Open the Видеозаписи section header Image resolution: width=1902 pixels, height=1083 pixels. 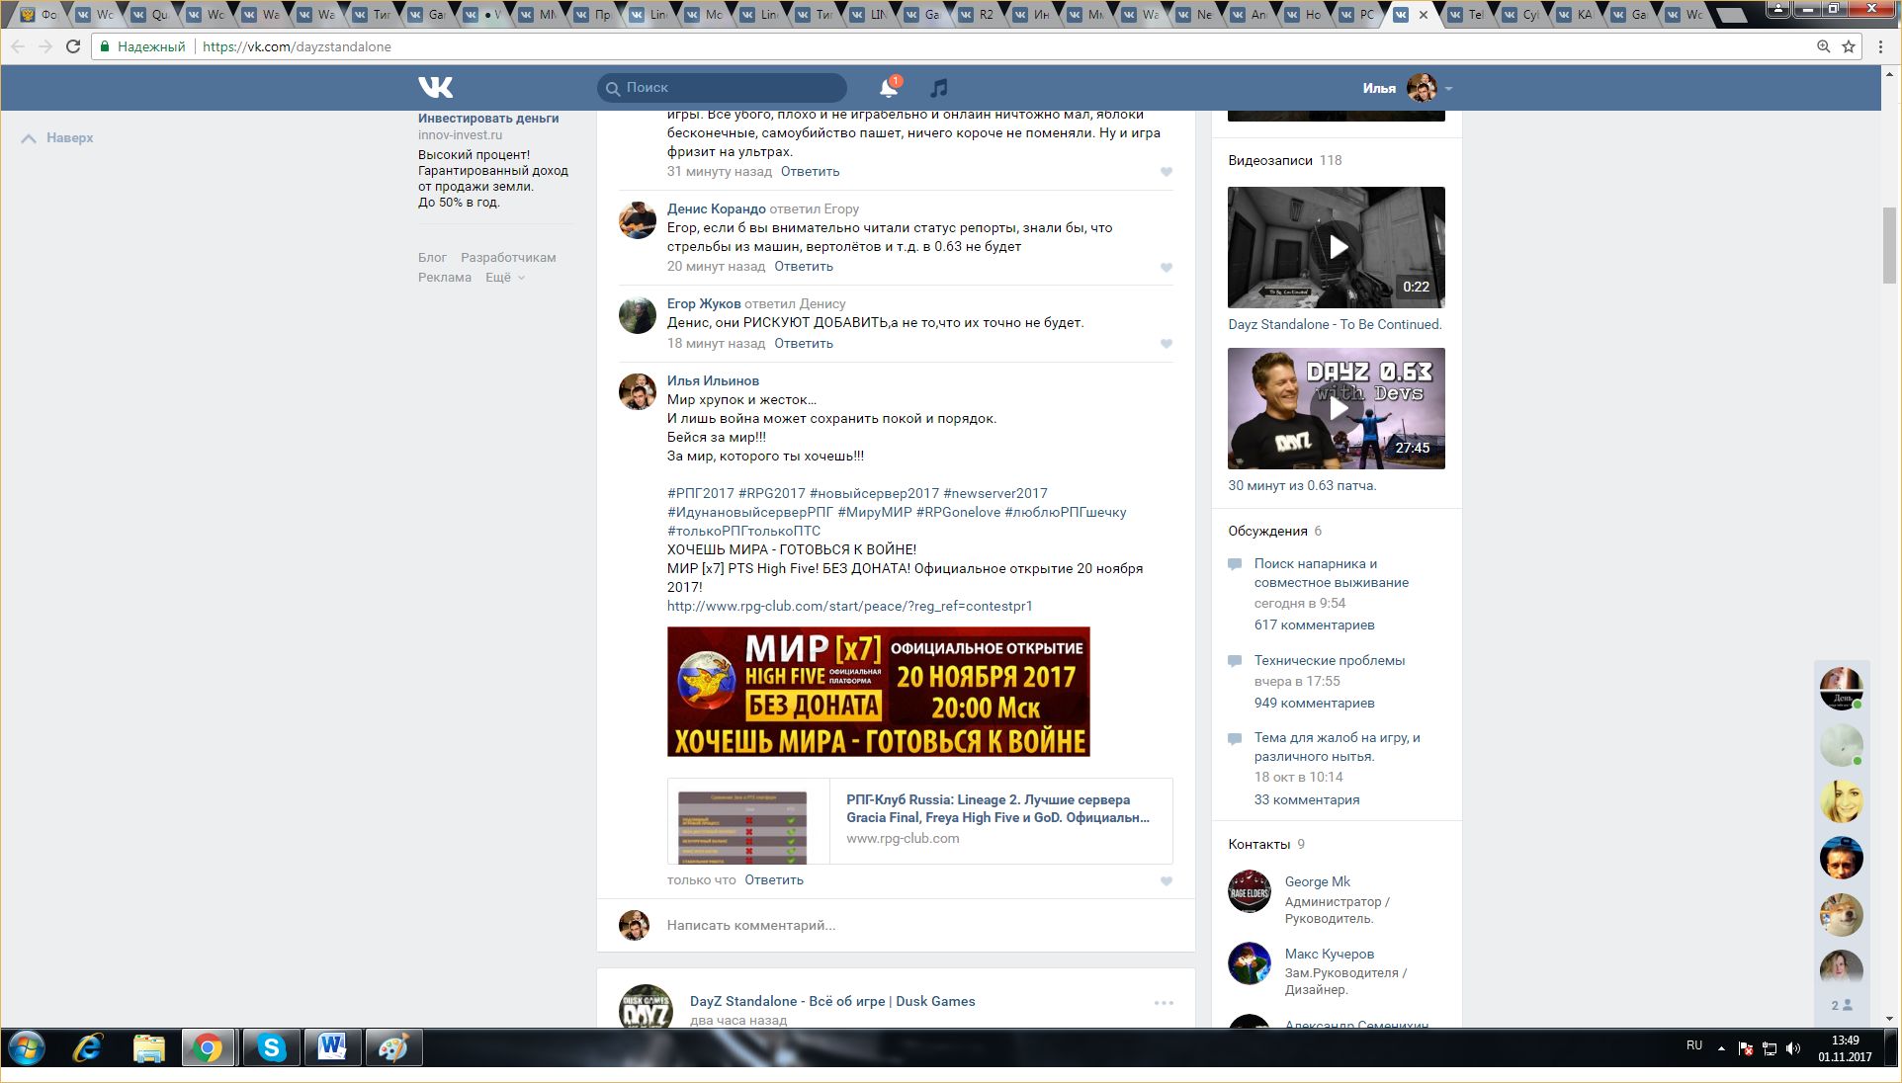click(x=1270, y=160)
